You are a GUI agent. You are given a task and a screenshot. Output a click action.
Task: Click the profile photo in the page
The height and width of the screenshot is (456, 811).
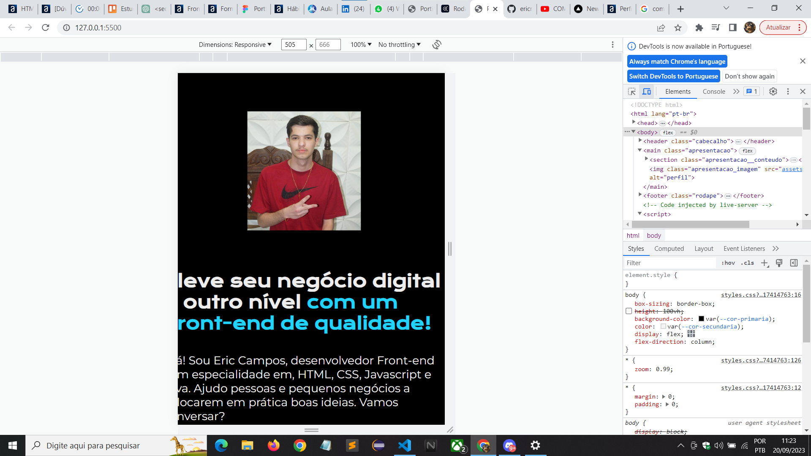click(304, 171)
